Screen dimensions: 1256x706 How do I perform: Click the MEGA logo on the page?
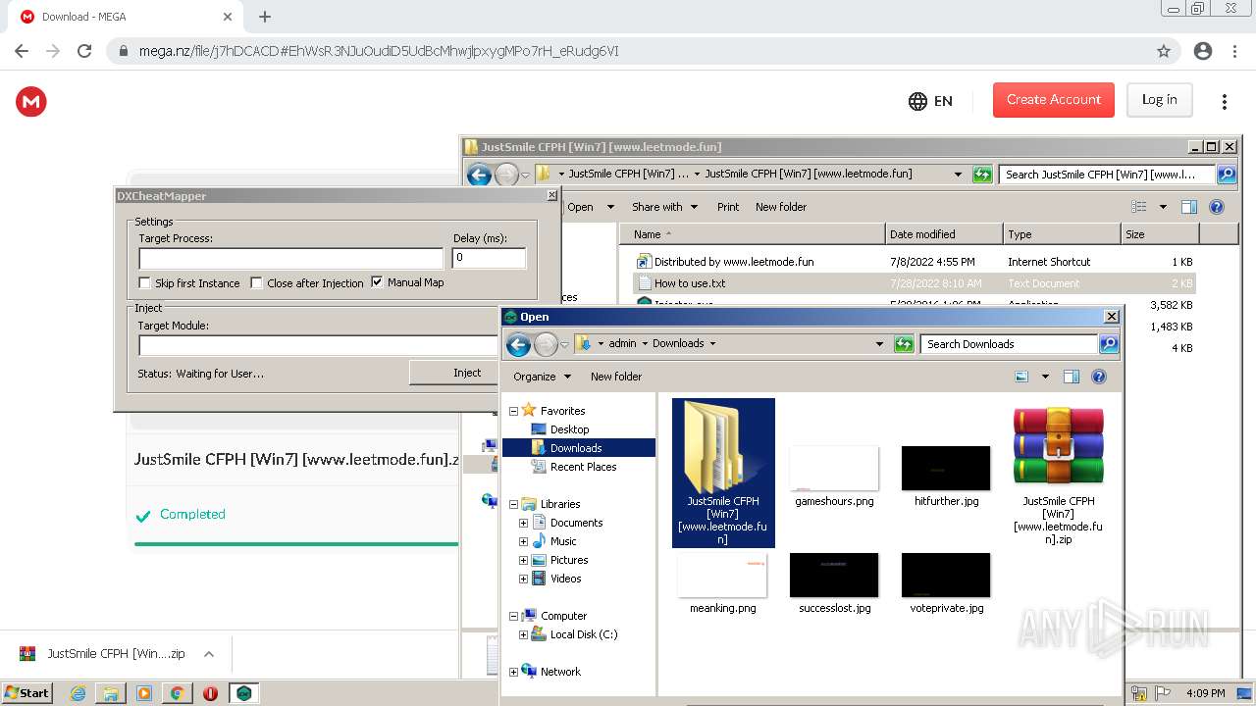31,101
